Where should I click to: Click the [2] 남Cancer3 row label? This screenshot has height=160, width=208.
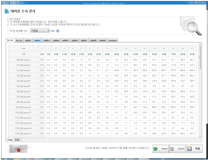click(x=23, y=70)
